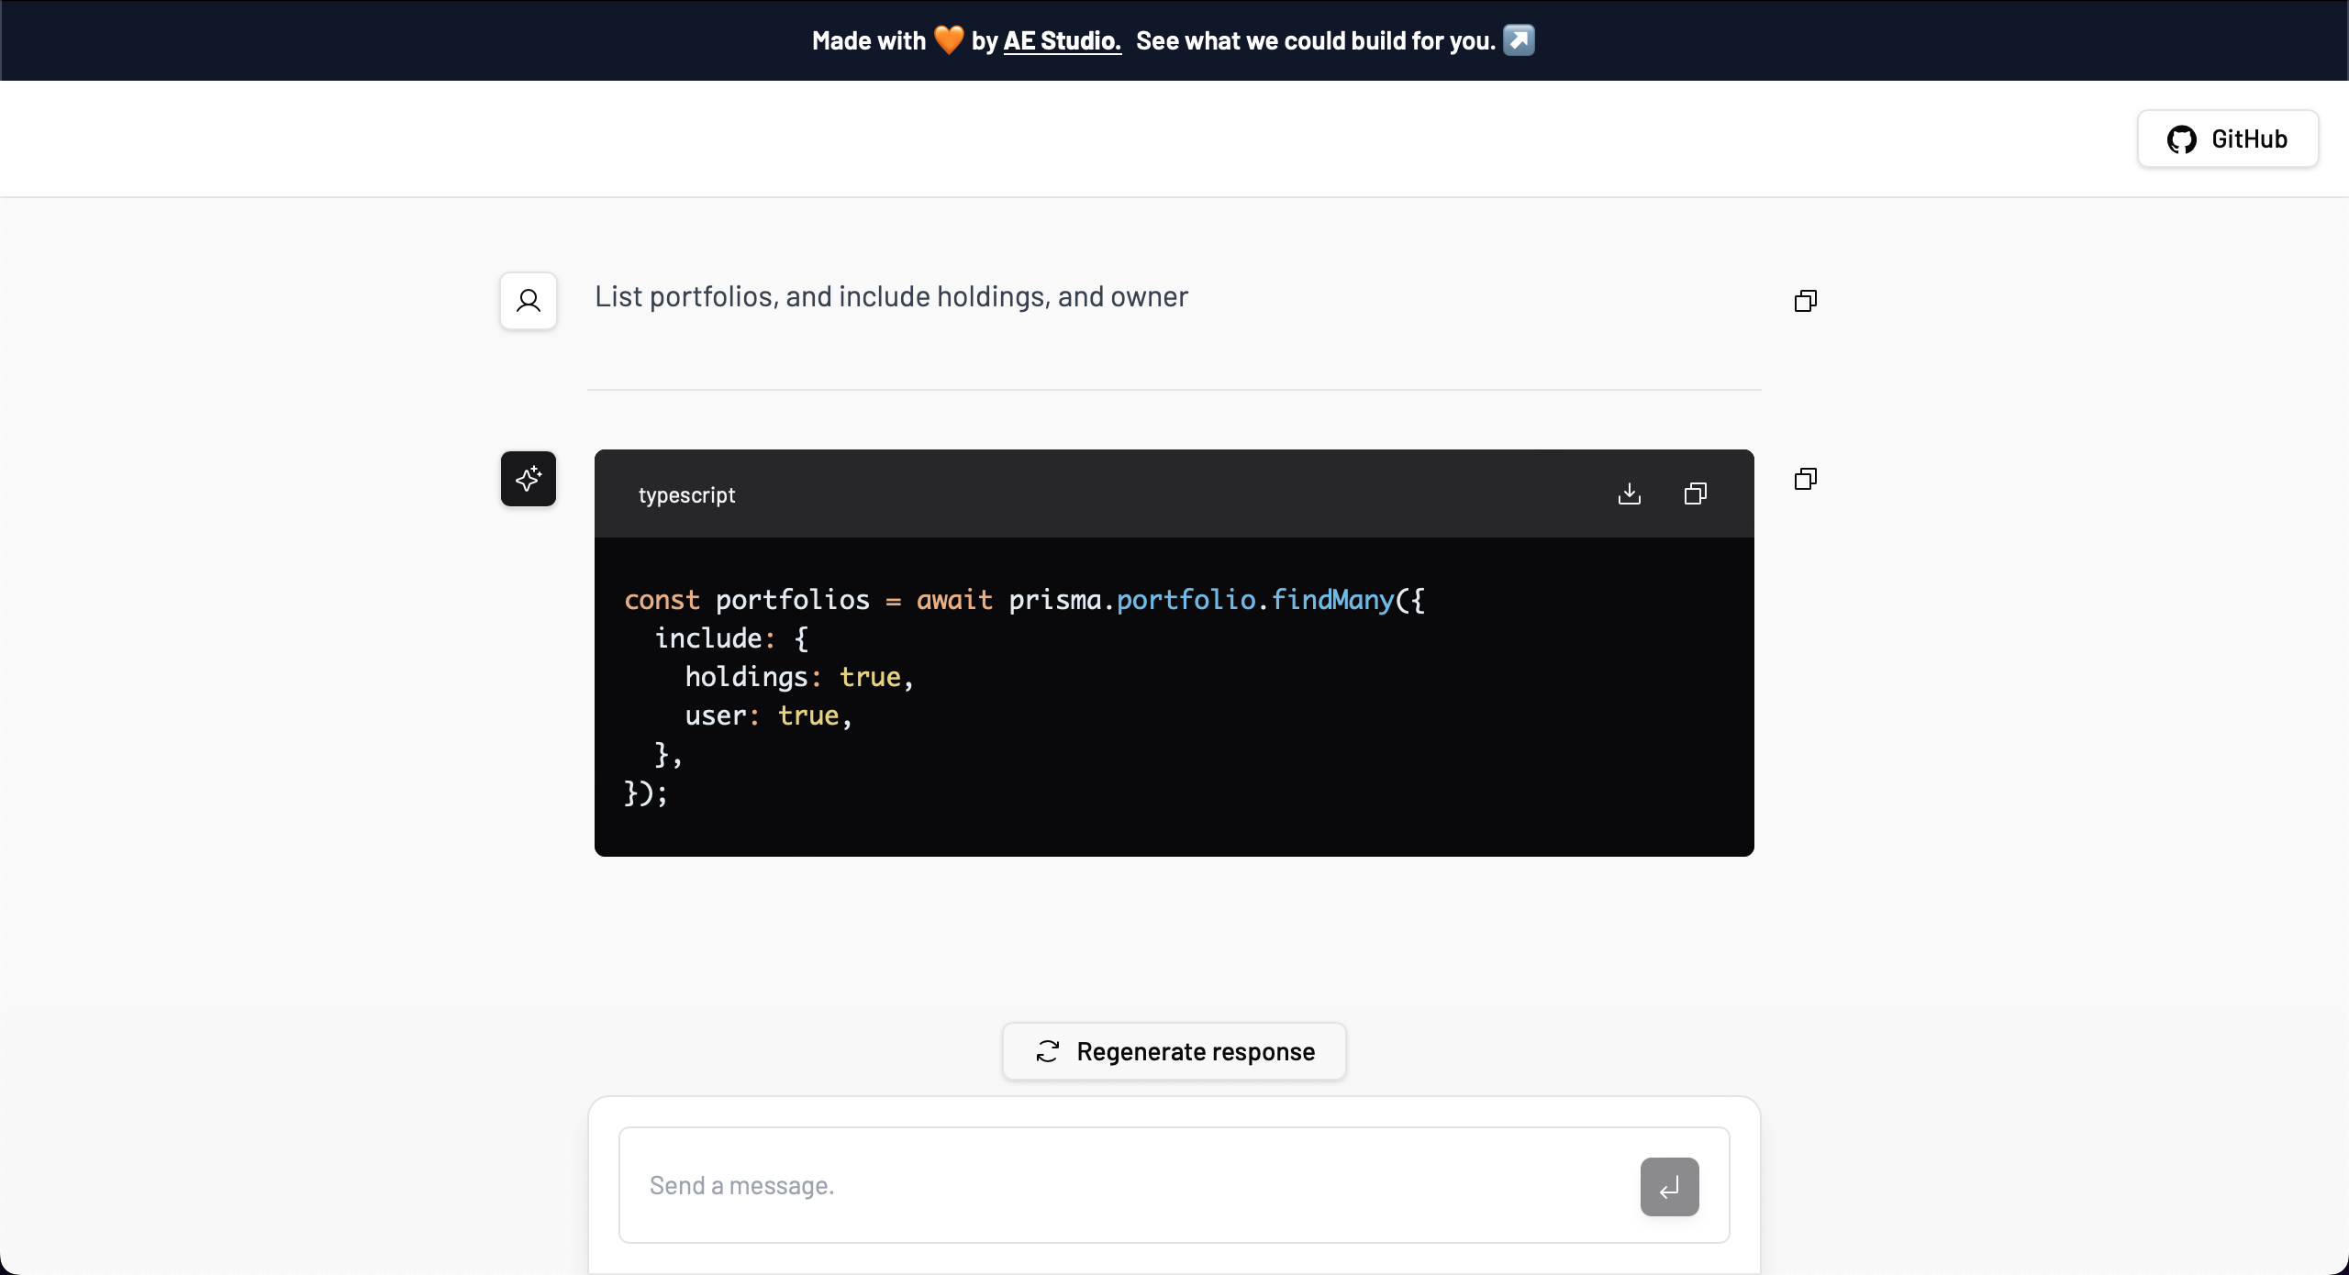This screenshot has width=2349, height=1275.
Task: Click the user avatar icon beside the prompt
Action: pos(529,301)
